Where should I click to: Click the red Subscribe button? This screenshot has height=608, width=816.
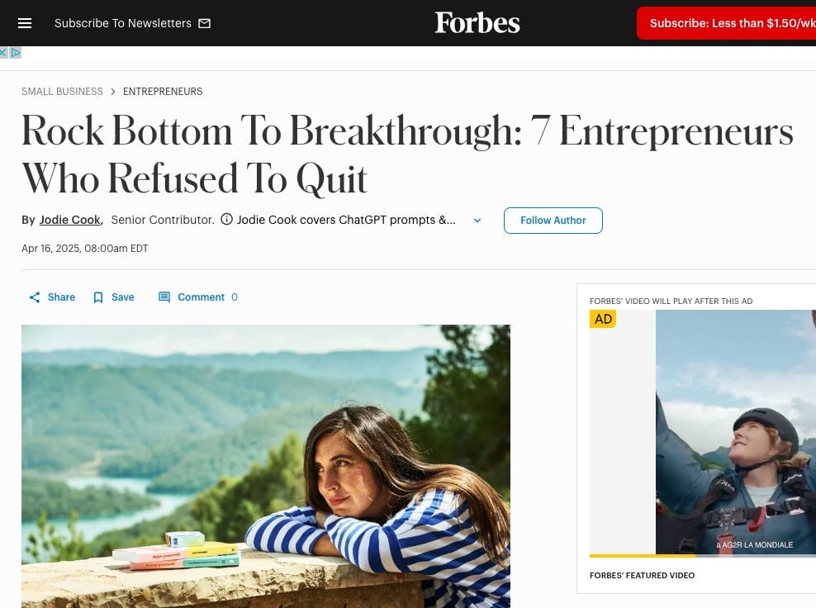click(727, 23)
